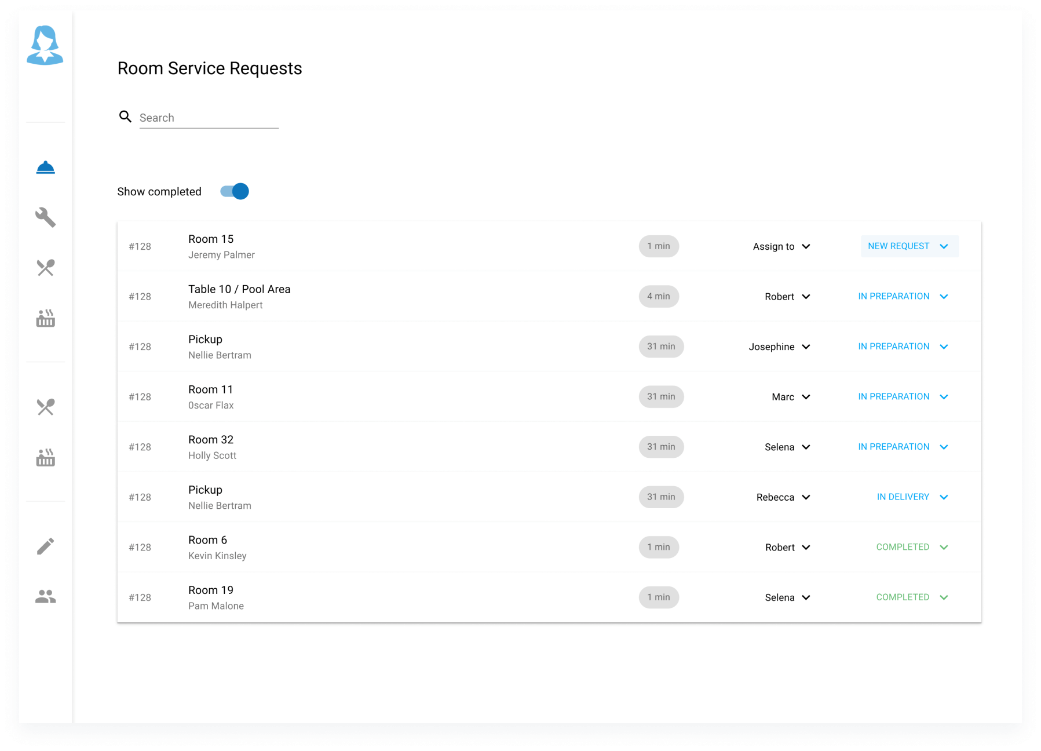This screenshot has height=751, width=1041.
Task: Open the IN PREPARATION status for Josephine's Pickup
Action: click(903, 347)
